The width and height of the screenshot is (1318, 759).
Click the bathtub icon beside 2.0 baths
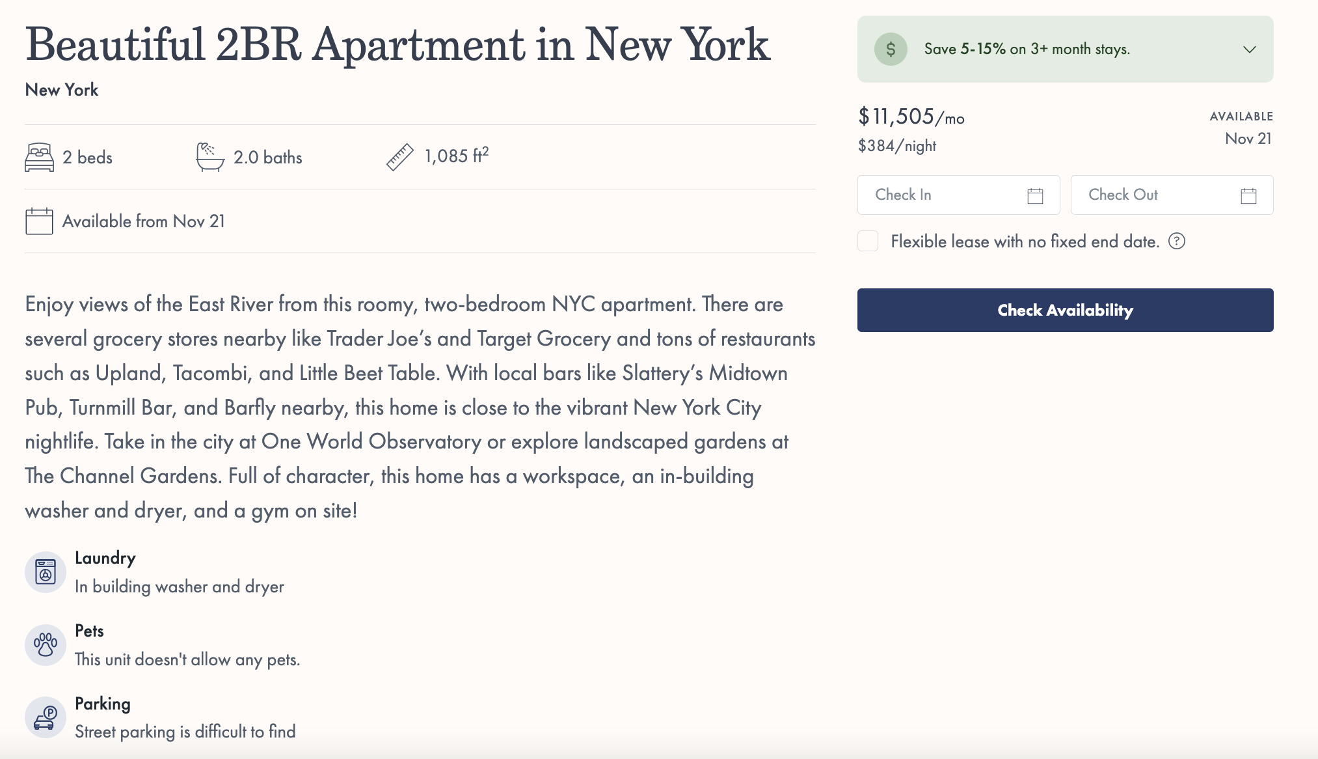point(210,158)
